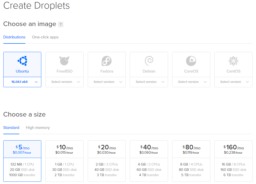This screenshot has height=184, width=256.
Task: Expand Fedora Select version dropdown
Action: (x=107, y=82)
